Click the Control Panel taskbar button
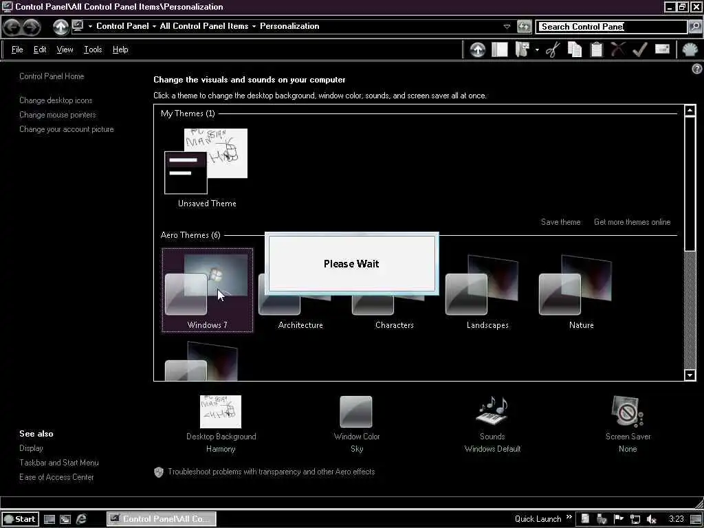Screen dimensions: 704x528 coord(162,519)
